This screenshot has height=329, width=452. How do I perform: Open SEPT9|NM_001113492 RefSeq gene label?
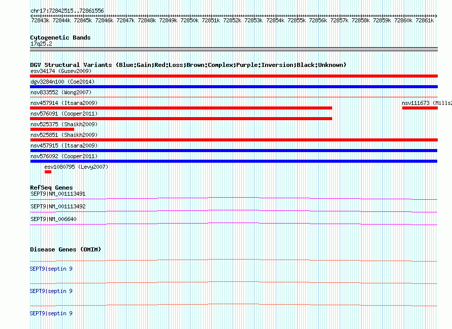pyautogui.click(x=58, y=206)
